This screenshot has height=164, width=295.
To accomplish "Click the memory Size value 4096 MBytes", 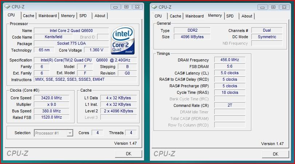I will pos(192,37).
